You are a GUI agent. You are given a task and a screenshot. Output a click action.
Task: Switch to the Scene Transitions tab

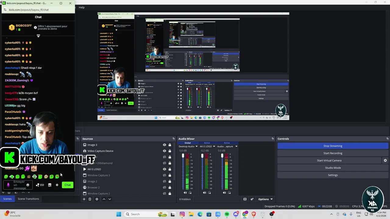click(x=28, y=199)
